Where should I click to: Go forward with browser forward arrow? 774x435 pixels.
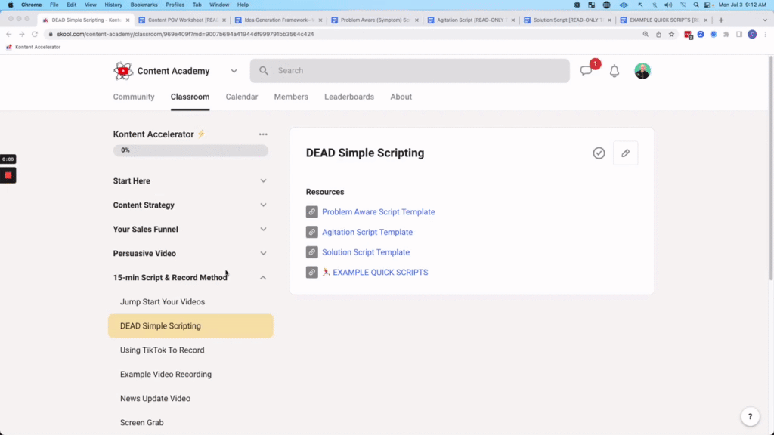pos(22,34)
